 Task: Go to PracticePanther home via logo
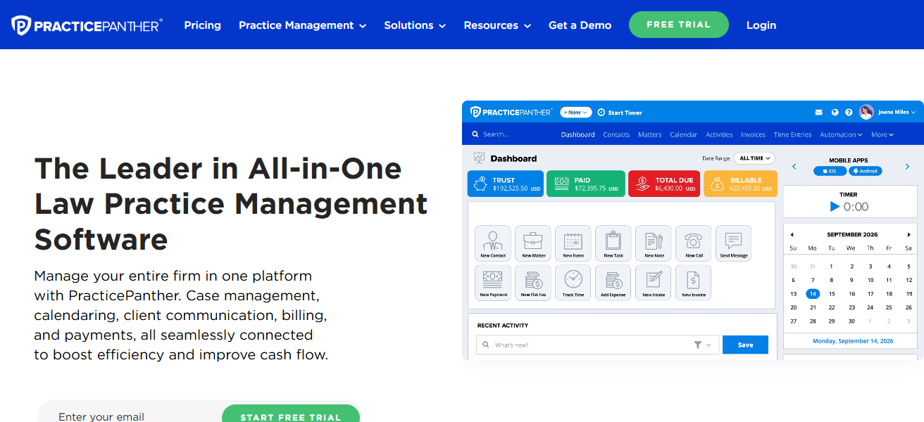pos(87,25)
